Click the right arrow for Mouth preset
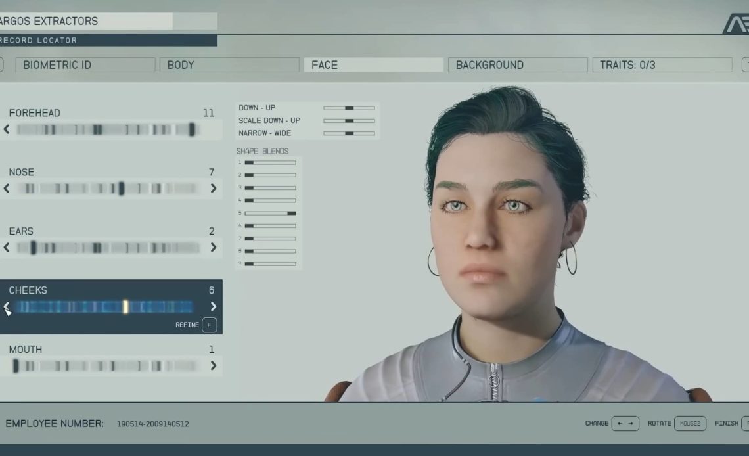The image size is (749, 456). [213, 366]
